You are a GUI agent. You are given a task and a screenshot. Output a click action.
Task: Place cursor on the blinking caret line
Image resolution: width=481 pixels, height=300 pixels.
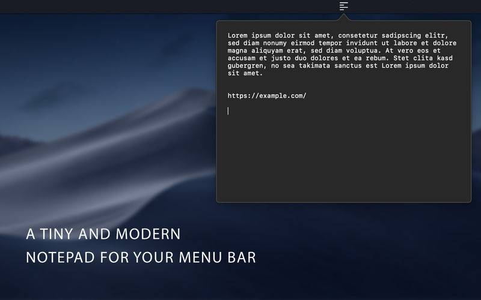pyautogui.click(x=228, y=111)
